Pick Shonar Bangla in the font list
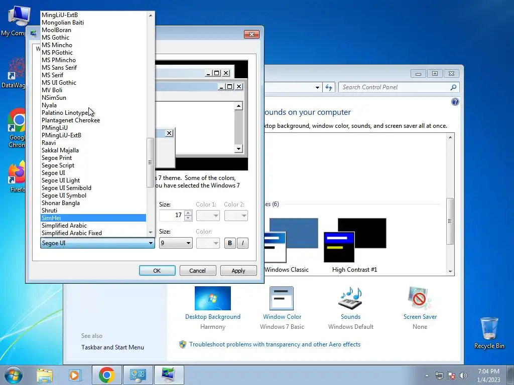The image size is (514, 385). pyautogui.click(x=93, y=203)
